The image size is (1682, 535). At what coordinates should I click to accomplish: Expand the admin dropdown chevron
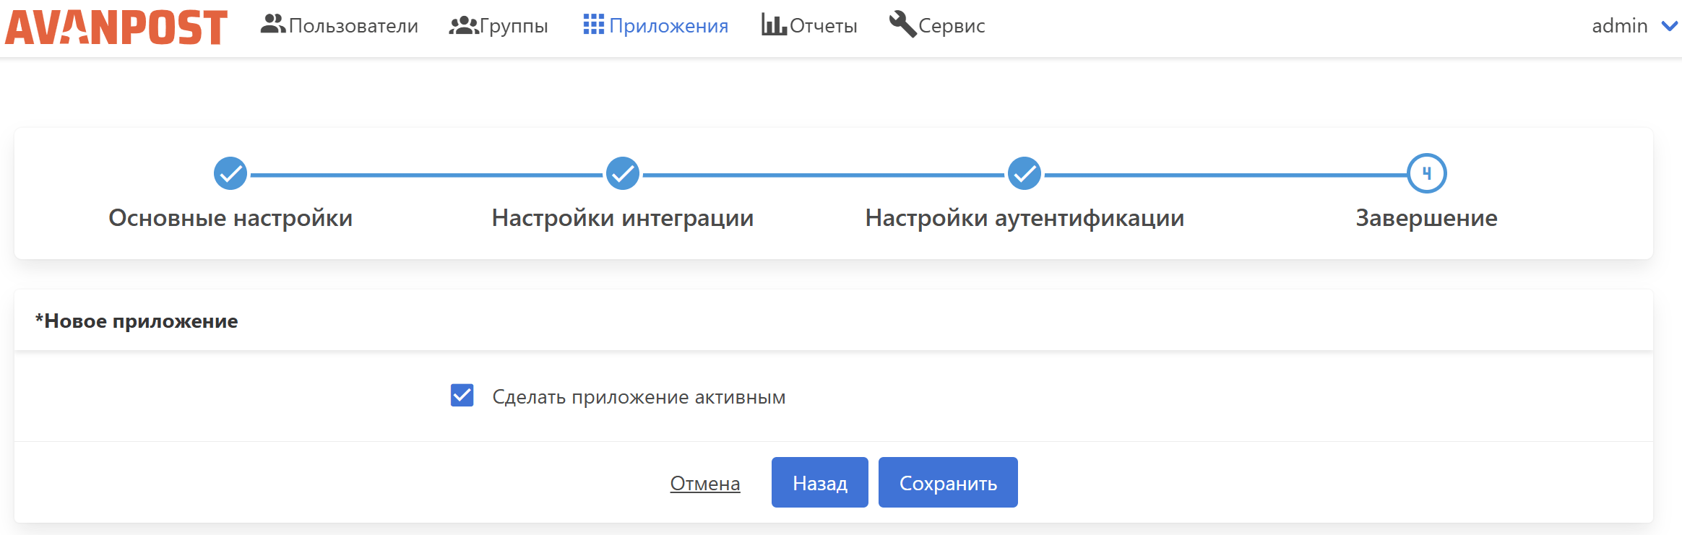coord(1670,26)
